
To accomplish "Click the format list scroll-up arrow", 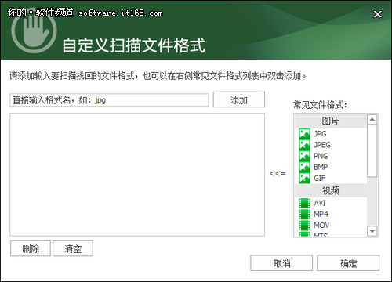I will (372, 120).
